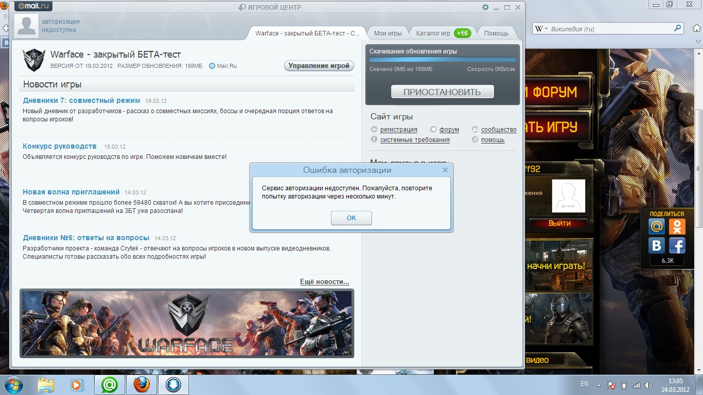Click the game update download progress bar

(443, 60)
